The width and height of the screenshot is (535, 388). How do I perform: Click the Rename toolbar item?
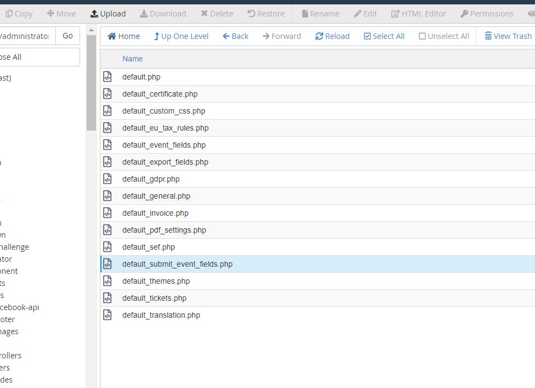(320, 14)
